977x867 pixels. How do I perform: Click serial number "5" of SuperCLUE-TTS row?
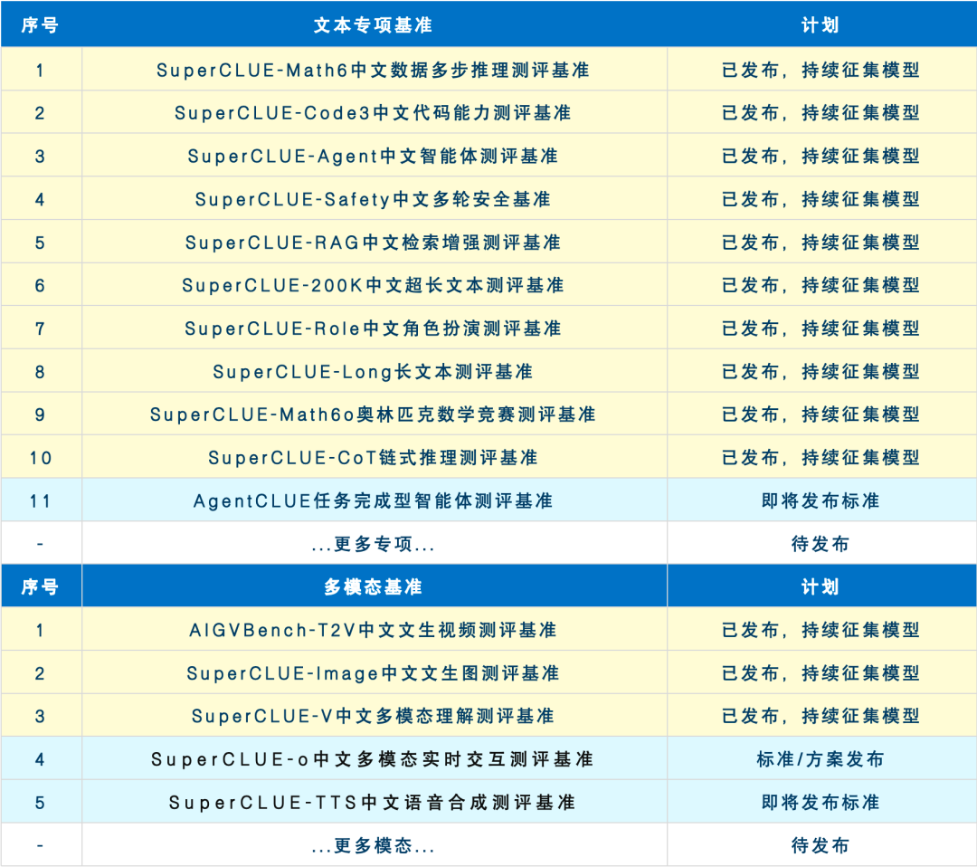[41, 802]
